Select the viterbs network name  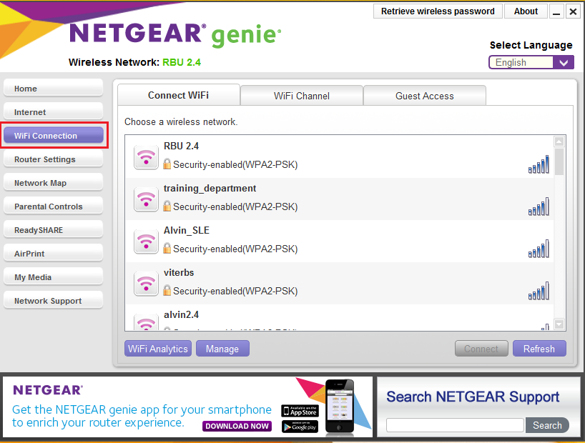click(179, 272)
